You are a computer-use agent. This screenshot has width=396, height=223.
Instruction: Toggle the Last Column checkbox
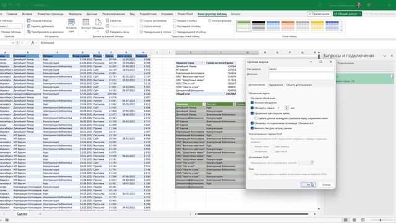coord(174,26)
